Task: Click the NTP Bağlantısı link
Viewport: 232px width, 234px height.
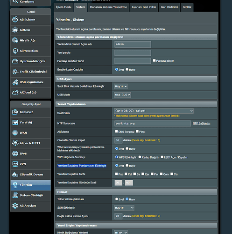Action: click(201, 124)
